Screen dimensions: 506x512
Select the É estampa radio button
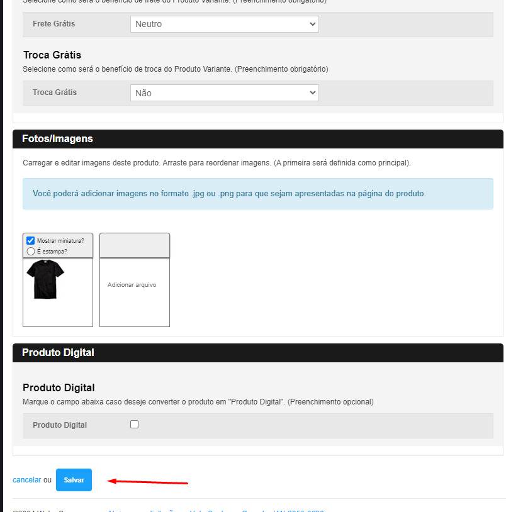pyautogui.click(x=30, y=251)
